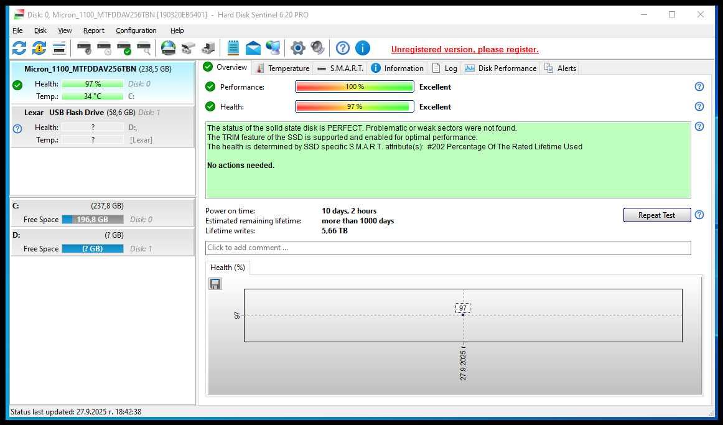Click the C: Free Space 196,8 GB bar
723x425 pixels.
coord(93,220)
